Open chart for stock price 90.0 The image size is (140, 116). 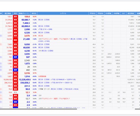coord(28,89)
